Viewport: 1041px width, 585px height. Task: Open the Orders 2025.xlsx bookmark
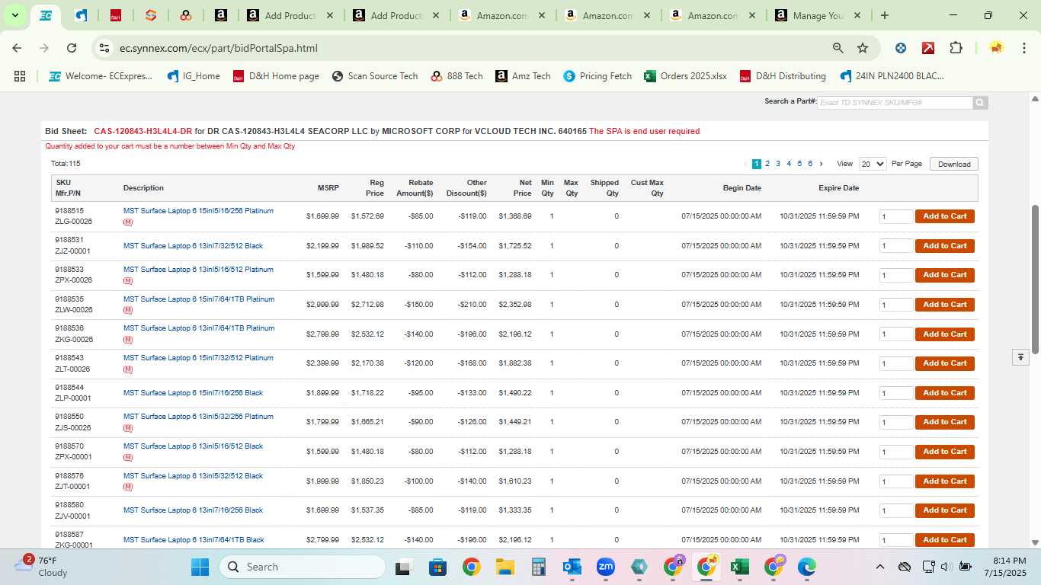pyautogui.click(x=685, y=76)
